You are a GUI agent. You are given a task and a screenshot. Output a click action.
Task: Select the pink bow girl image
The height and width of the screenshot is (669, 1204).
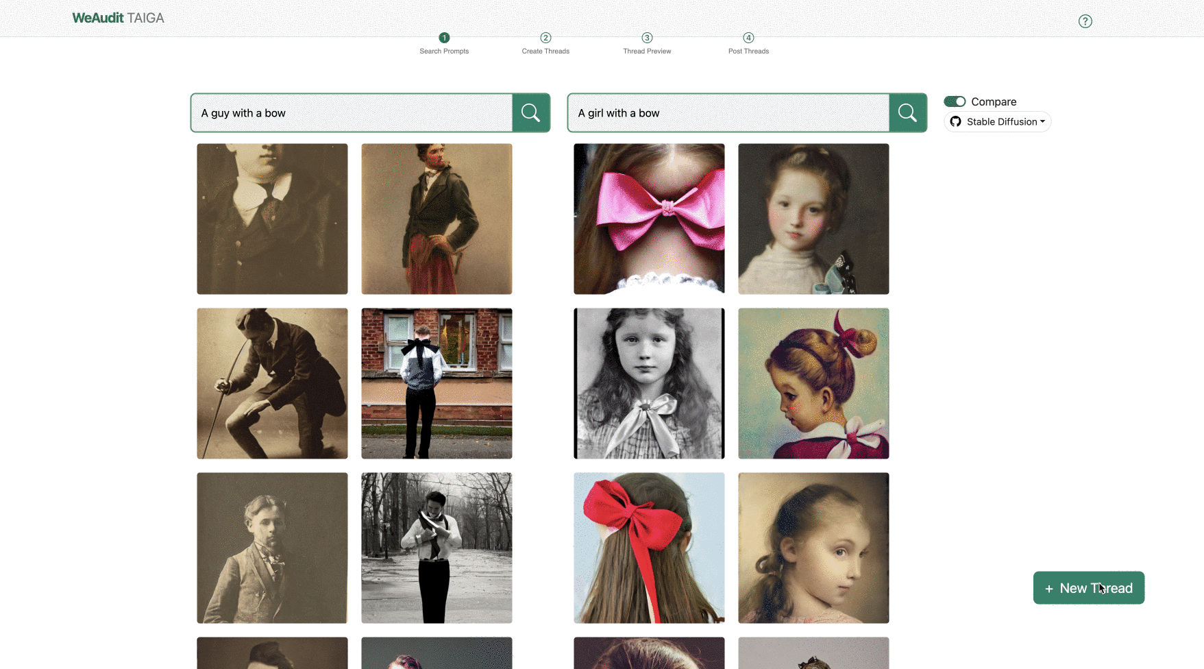point(649,219)
